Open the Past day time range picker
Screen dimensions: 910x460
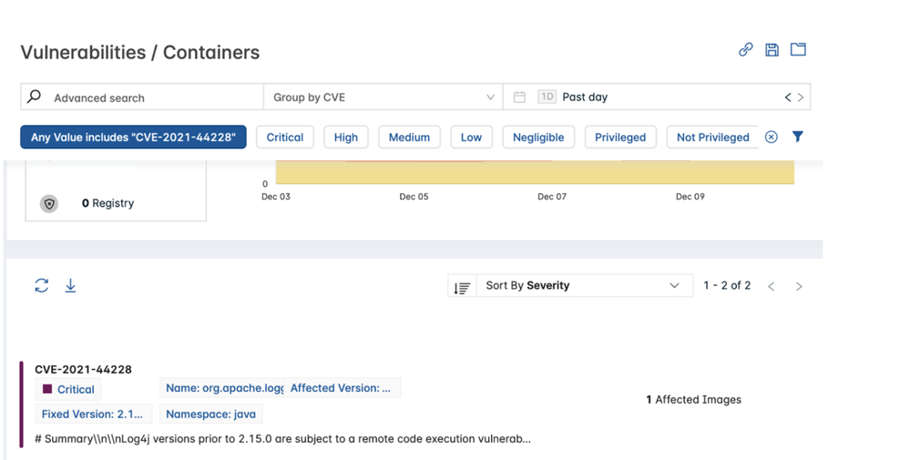pyautogui.click(x=638, y=97)
